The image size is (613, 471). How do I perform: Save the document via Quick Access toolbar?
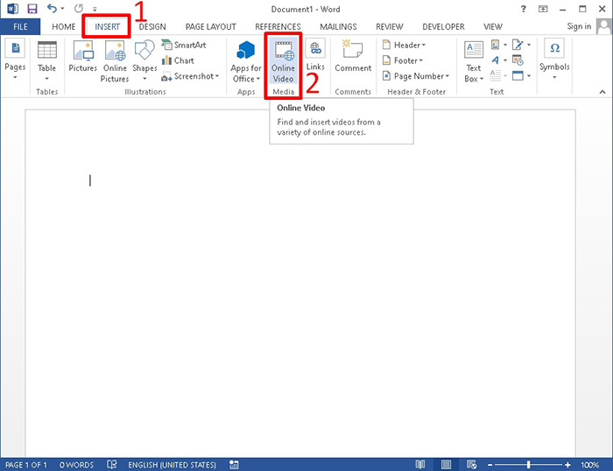point(32,9)
